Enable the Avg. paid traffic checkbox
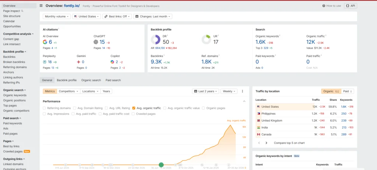Image resolution: width=377 pixels, height=170 pixels. click(x=73, y=114)
